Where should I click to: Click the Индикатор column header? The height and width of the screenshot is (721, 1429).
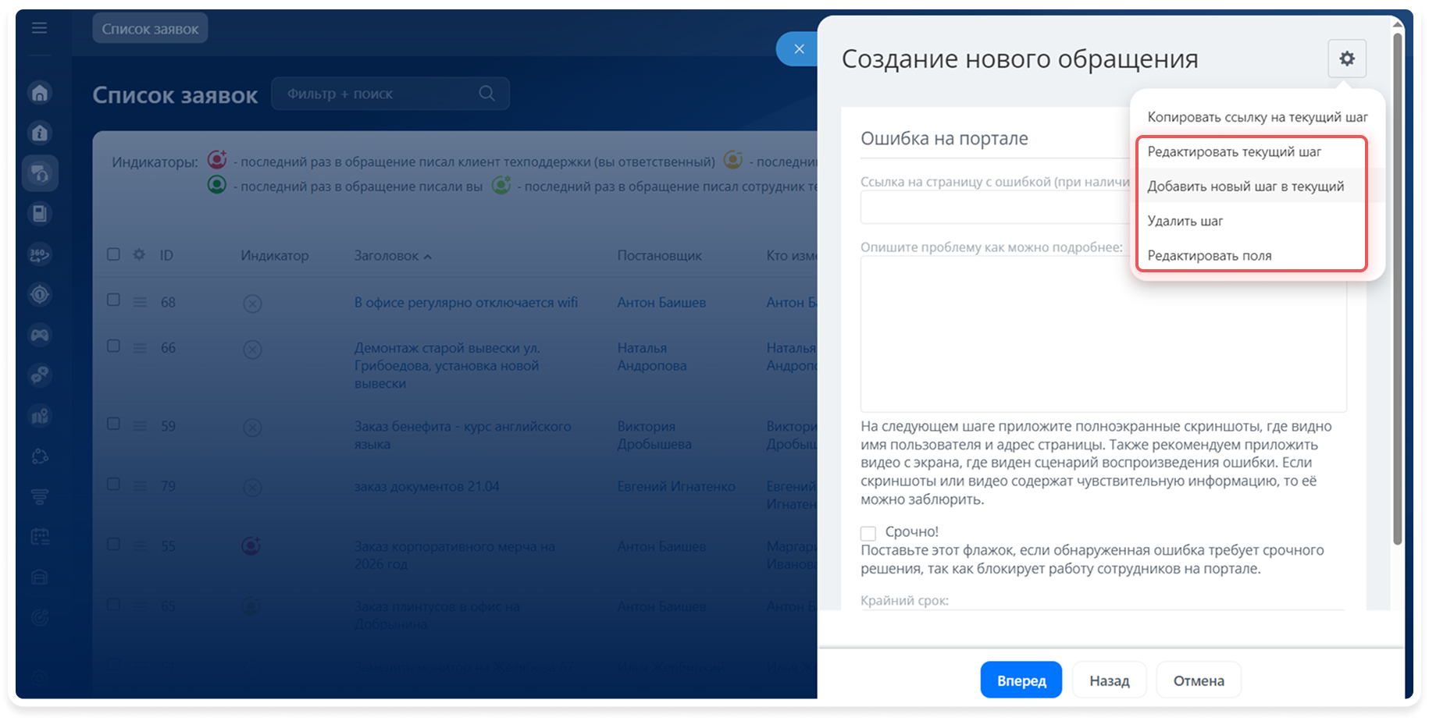[x=275, y=255]
